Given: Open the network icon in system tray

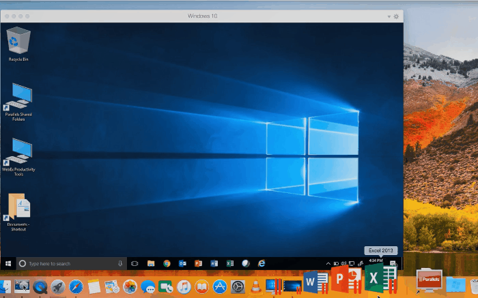Looking at the screenshot, I should [x=352, y=264].
